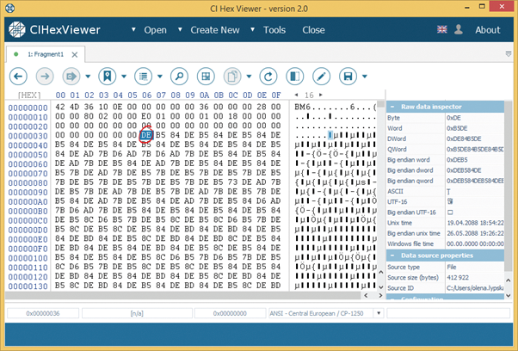Click the save disk icon

348,77
